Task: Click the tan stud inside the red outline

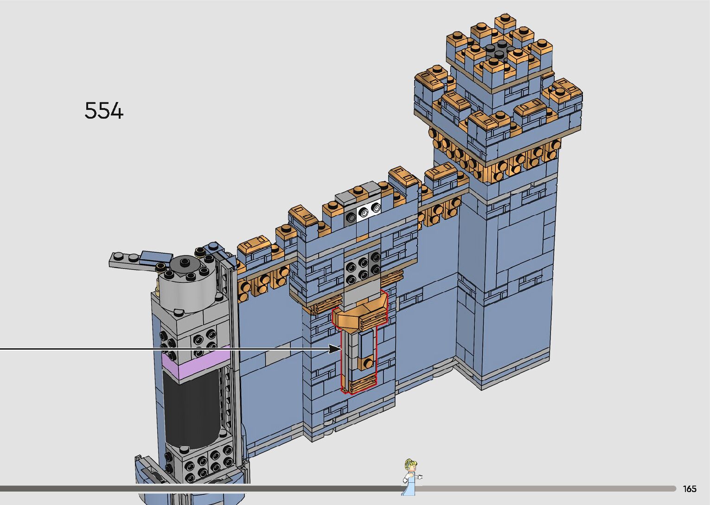Action: pos(368,364)
